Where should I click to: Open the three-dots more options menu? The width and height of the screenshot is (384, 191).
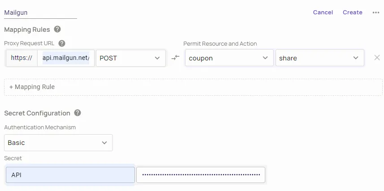[x=376, y=13]
